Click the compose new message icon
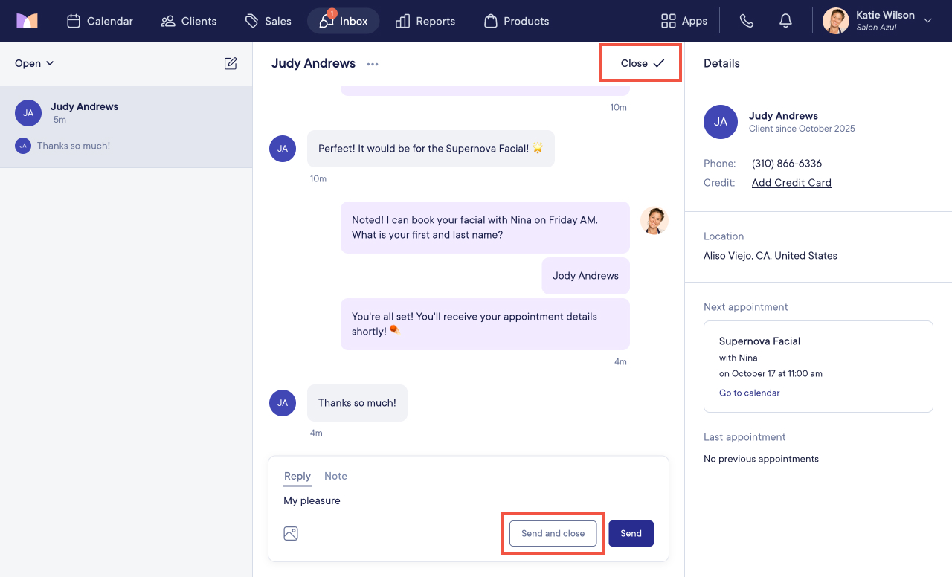Screen dimensions: 952x577 pos(231,63)
